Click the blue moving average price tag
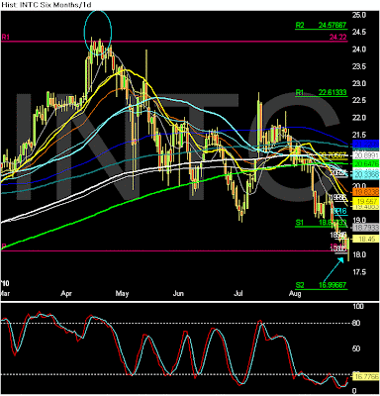Screen dimensions: 380x396 point(366,145)
